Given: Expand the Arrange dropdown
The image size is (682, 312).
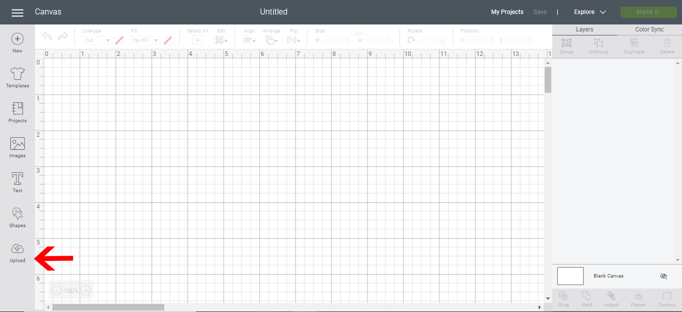Looking at the screenshot, I should click(271, 40).
